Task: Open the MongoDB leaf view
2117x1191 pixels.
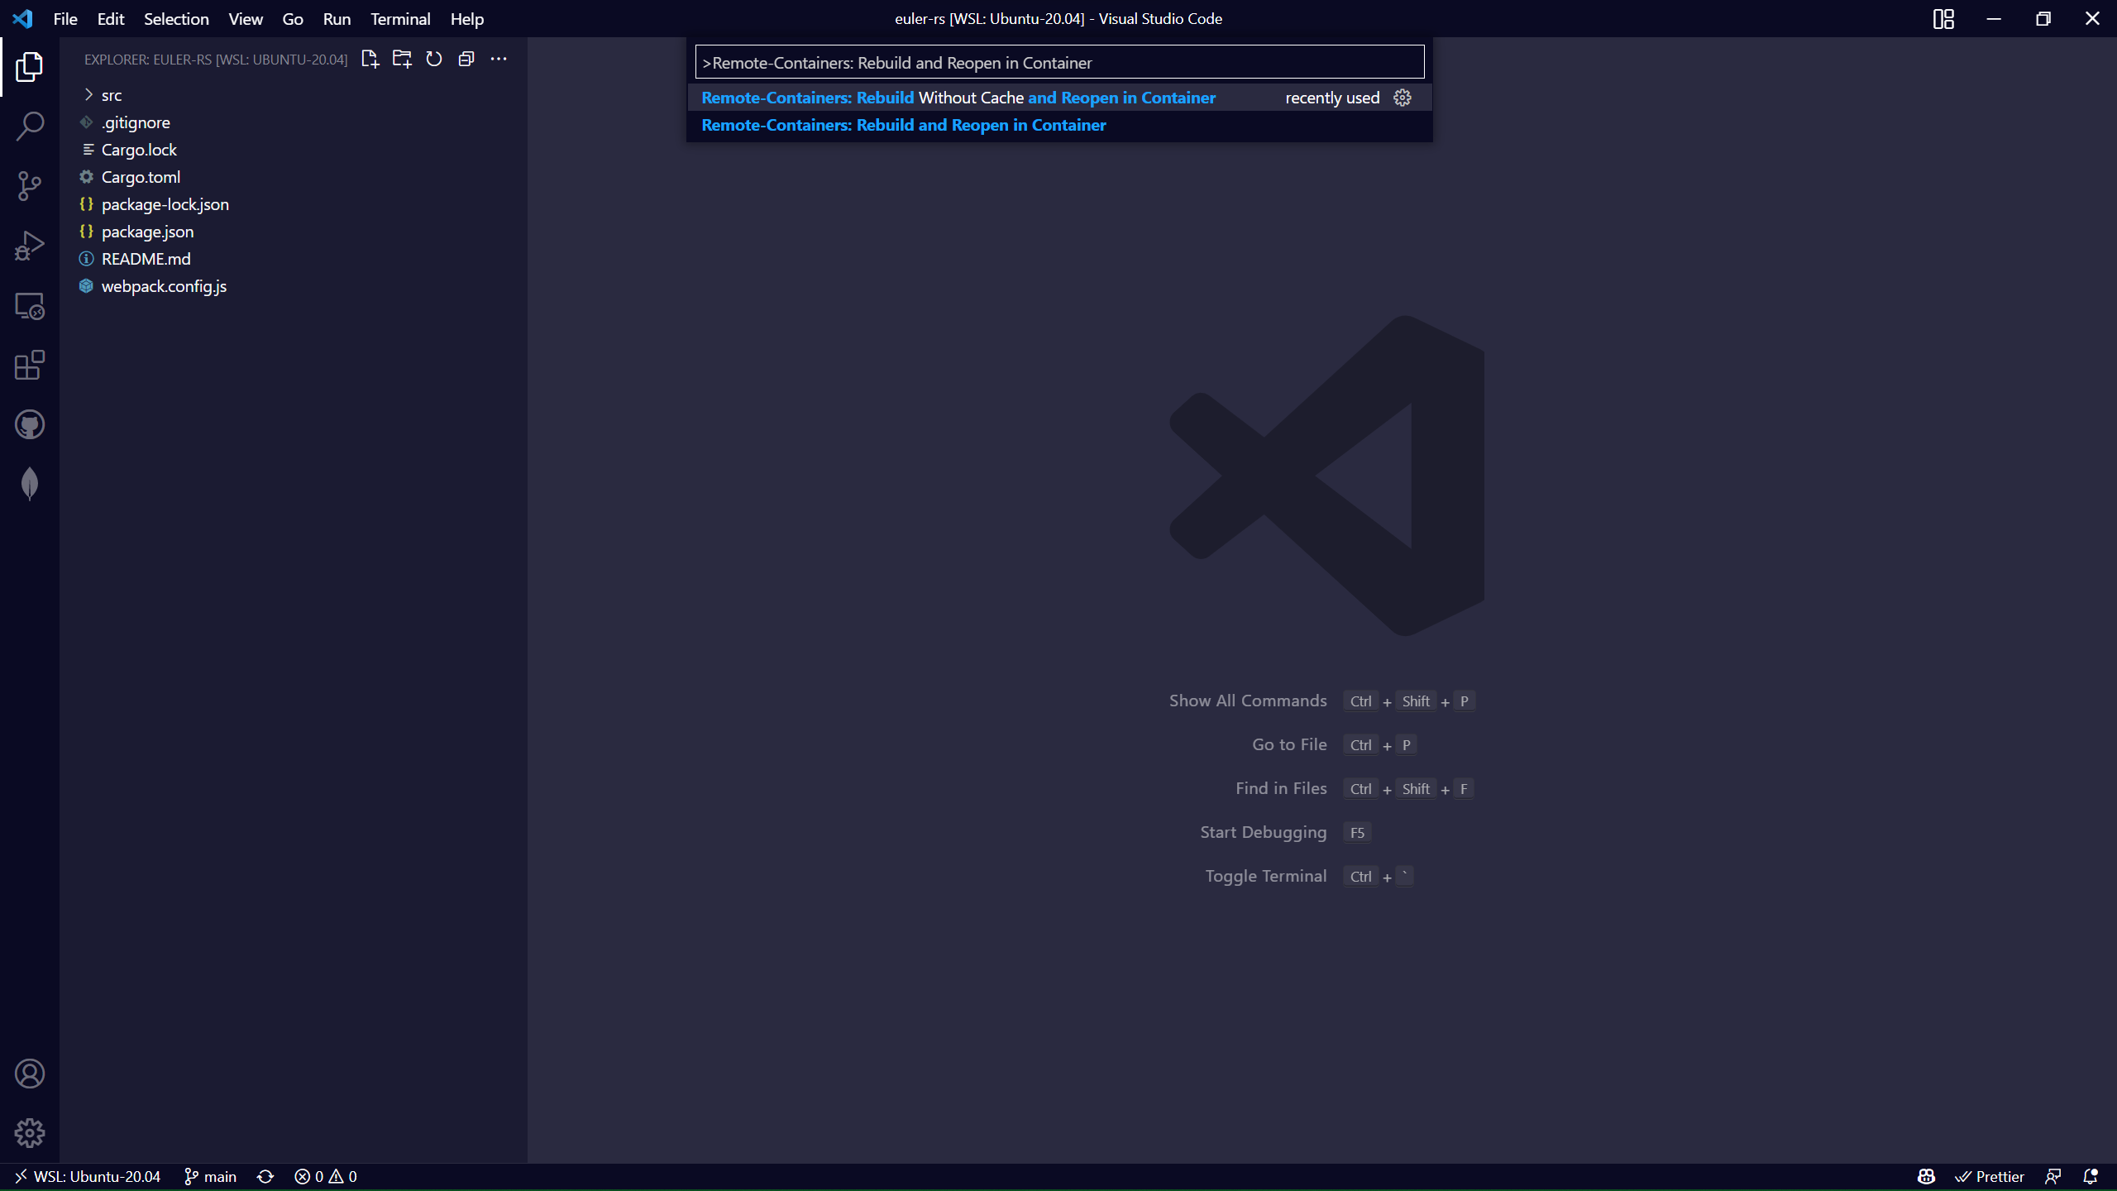Action: (x=30, y=484)
